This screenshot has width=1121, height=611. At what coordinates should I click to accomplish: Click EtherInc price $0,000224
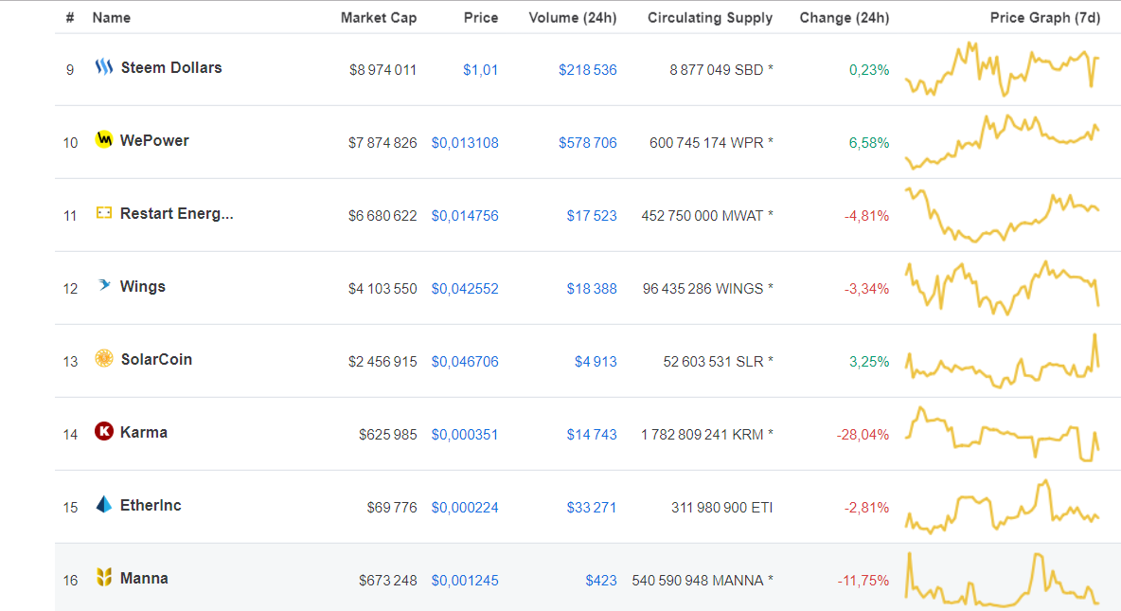coord(465,508)
